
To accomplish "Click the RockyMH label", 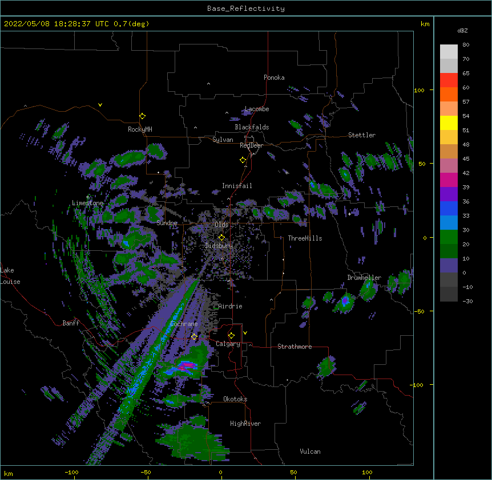I will [140, 129].
